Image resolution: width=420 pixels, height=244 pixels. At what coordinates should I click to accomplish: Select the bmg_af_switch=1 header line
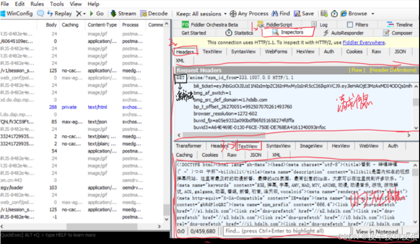(213, 93)
